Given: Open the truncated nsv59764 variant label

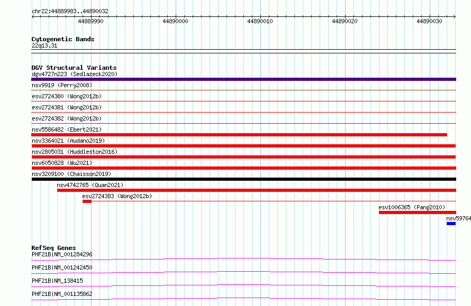Looking at the screenshot, I should tap(458, 218).
